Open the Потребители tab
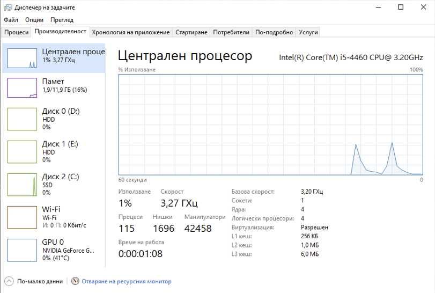 tap(231, 32)
